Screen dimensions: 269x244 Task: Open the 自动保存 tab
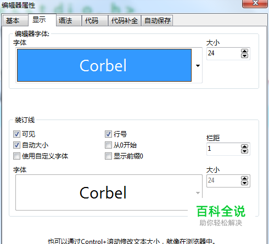pos(157,20)
